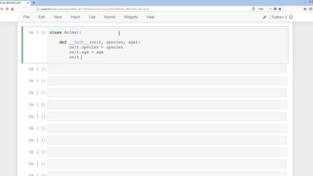Image resolution: width=313 pixels, height=176 pixels.
Task: Close the SPECIAL_METHODS_LECT browser tab
Action: tap(28, 3)
